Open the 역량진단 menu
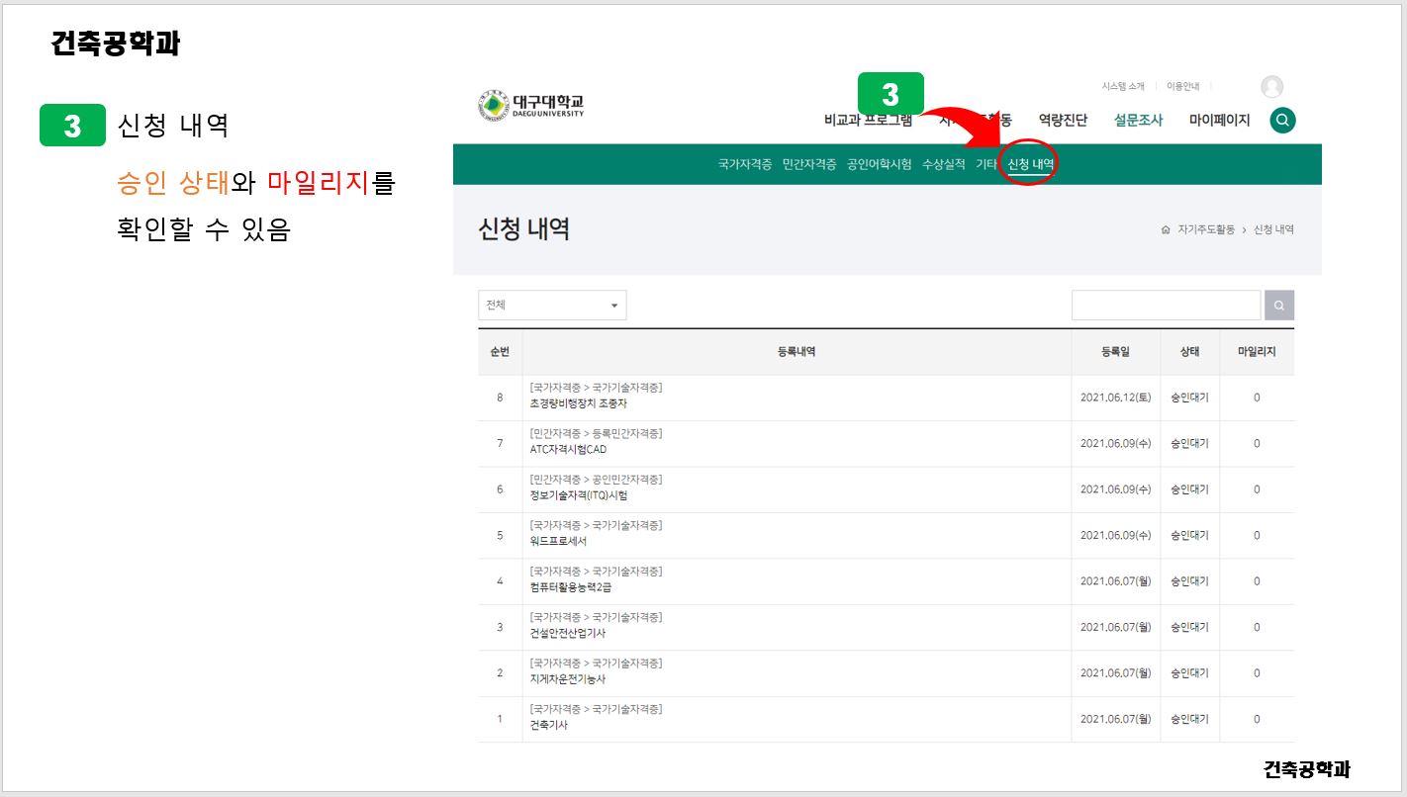 tap(1062, 121)
